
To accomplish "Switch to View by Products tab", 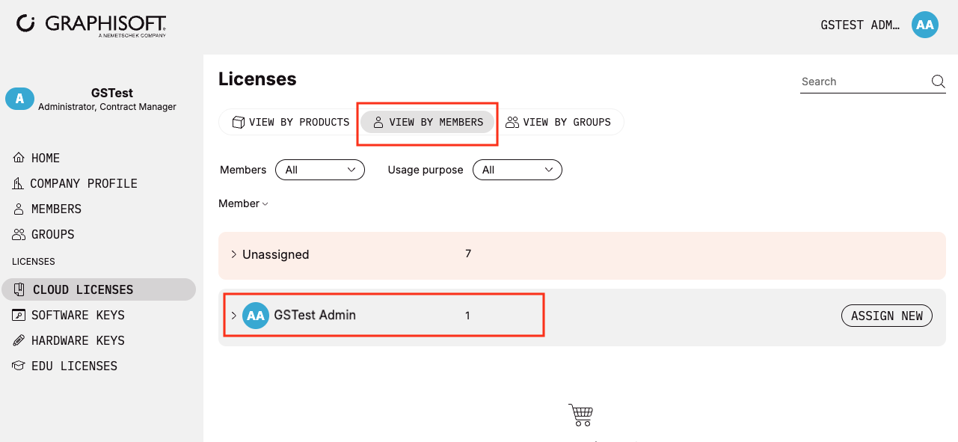I will tap(290, 122).
